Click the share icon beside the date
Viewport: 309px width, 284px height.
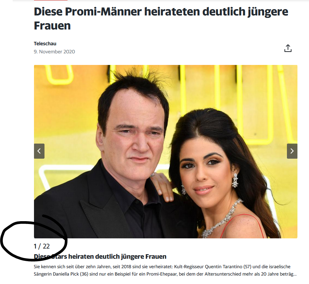288,48
